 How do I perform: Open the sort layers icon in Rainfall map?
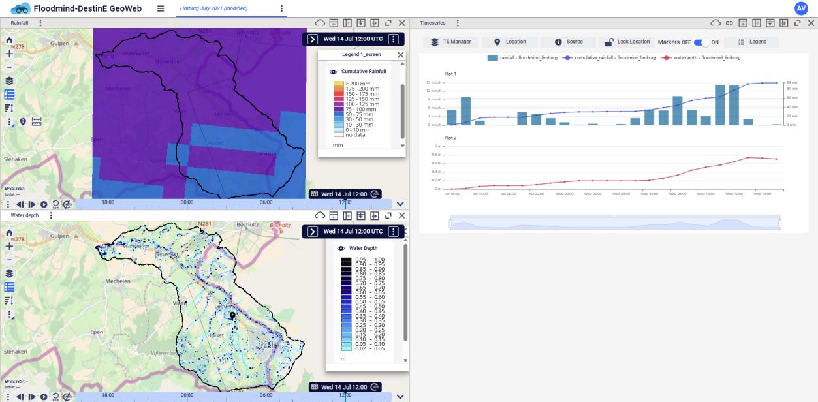(x=9, y=107)
